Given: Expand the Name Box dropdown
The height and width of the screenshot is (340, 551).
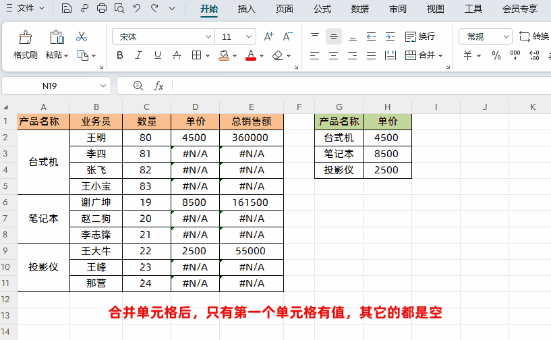Looking at the screenshot, I should point(103,86).
